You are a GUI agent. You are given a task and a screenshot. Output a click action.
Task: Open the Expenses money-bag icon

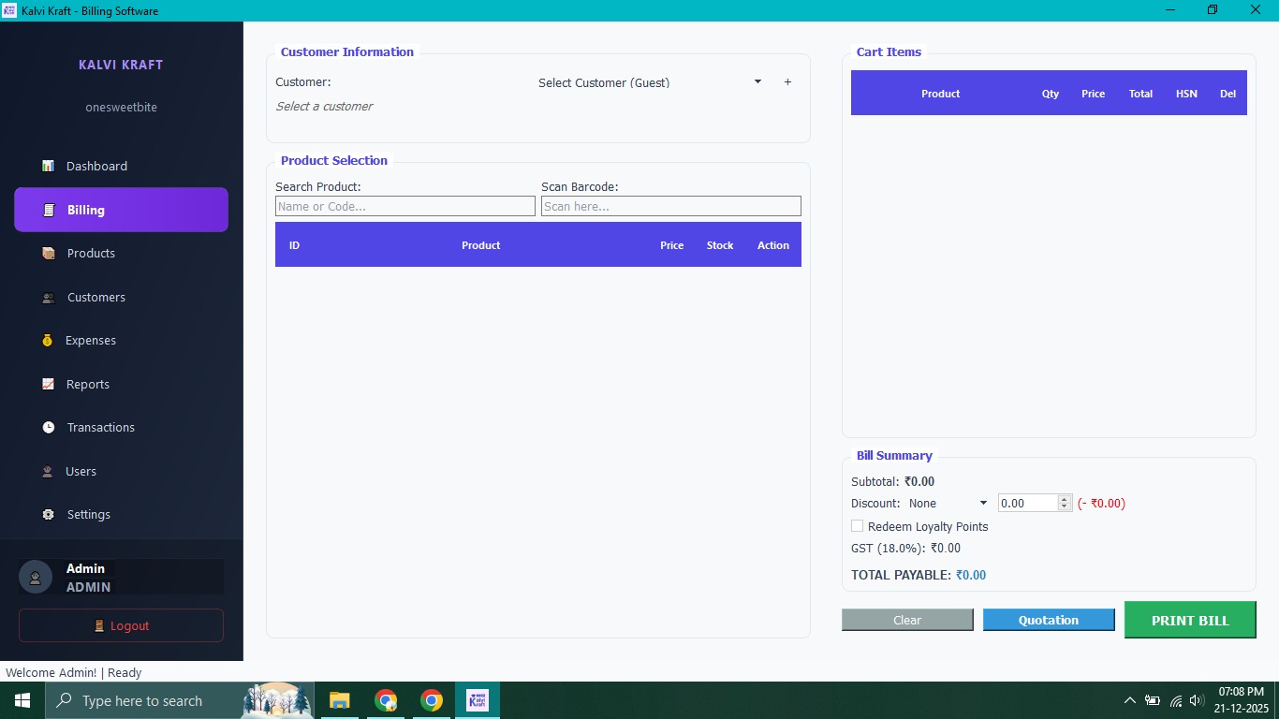tap(48, 340)
